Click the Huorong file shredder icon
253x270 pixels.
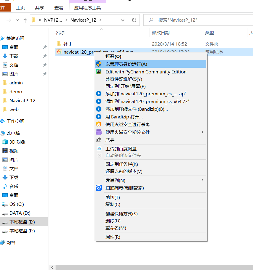coord(99,132)
